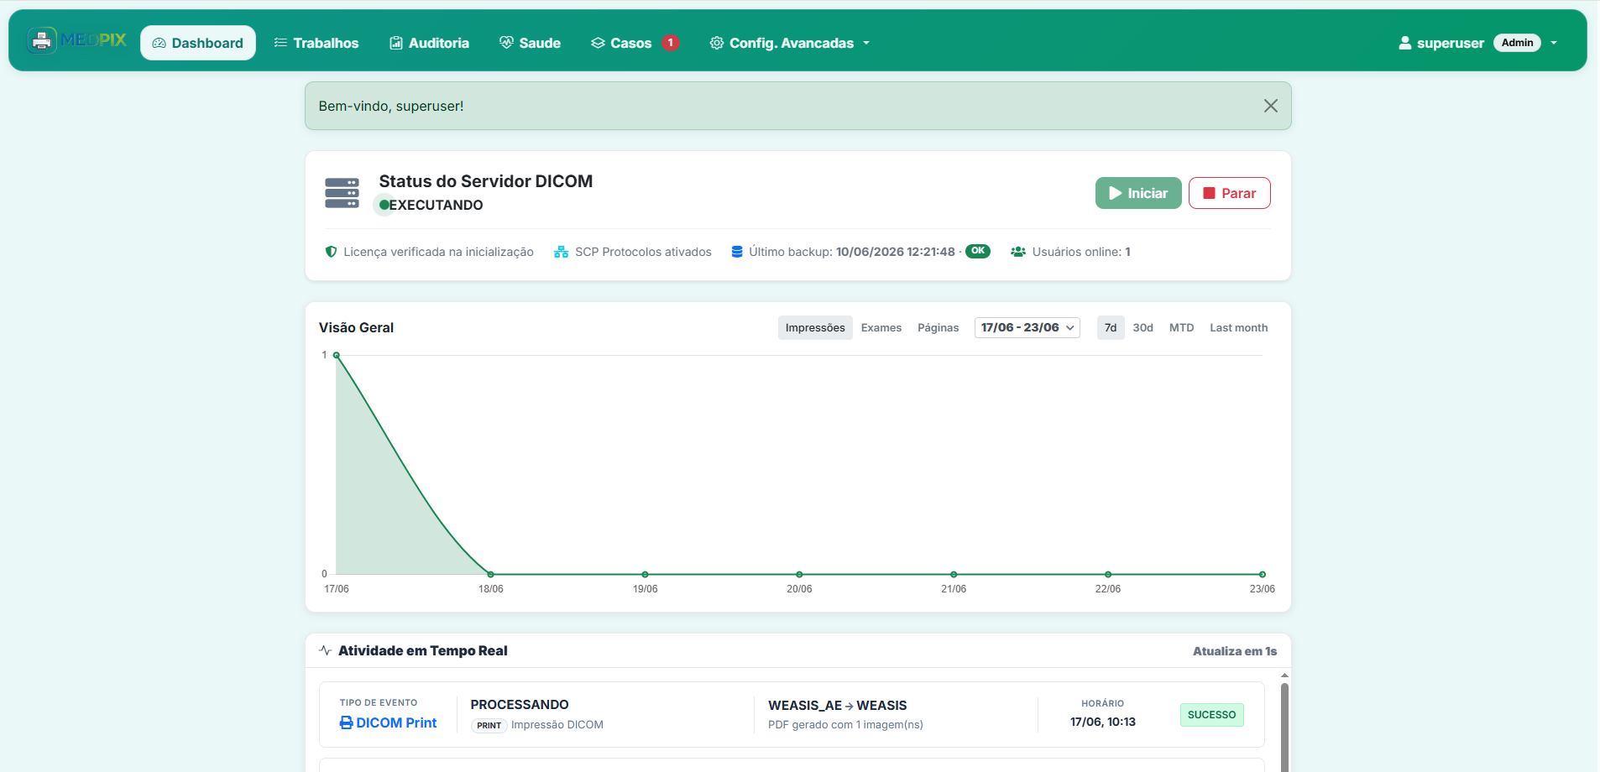Screen dimensions: 1600x772
Task: Open Casos from the navbar
Action: (622, 43)
